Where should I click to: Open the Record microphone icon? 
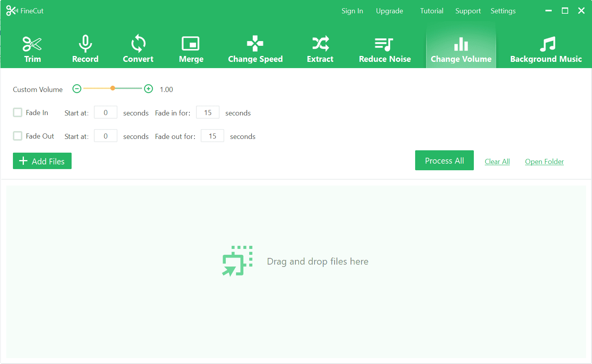[85, 43]
